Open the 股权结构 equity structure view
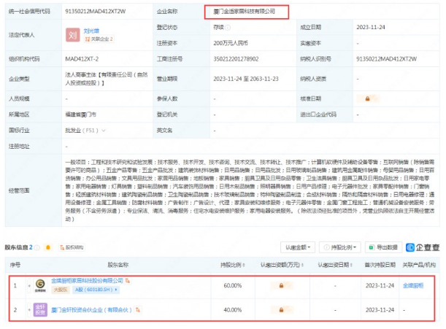 tap(72, 247)
